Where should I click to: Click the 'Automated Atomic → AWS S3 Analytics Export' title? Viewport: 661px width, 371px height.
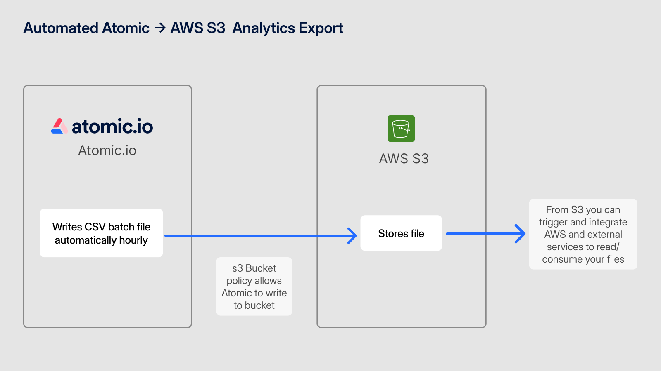tap(183, 28)
